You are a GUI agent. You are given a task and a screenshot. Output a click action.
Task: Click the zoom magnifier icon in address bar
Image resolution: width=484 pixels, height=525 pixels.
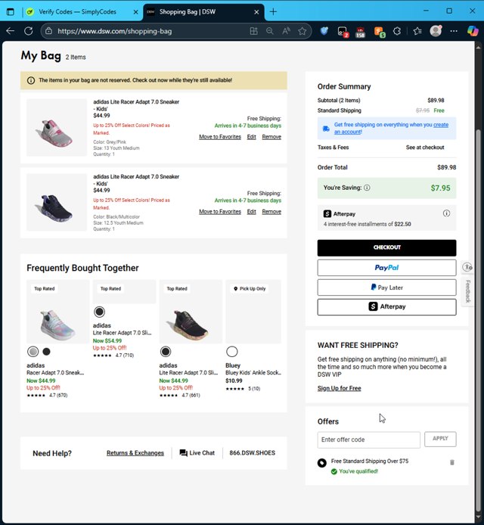click(270, 31)
